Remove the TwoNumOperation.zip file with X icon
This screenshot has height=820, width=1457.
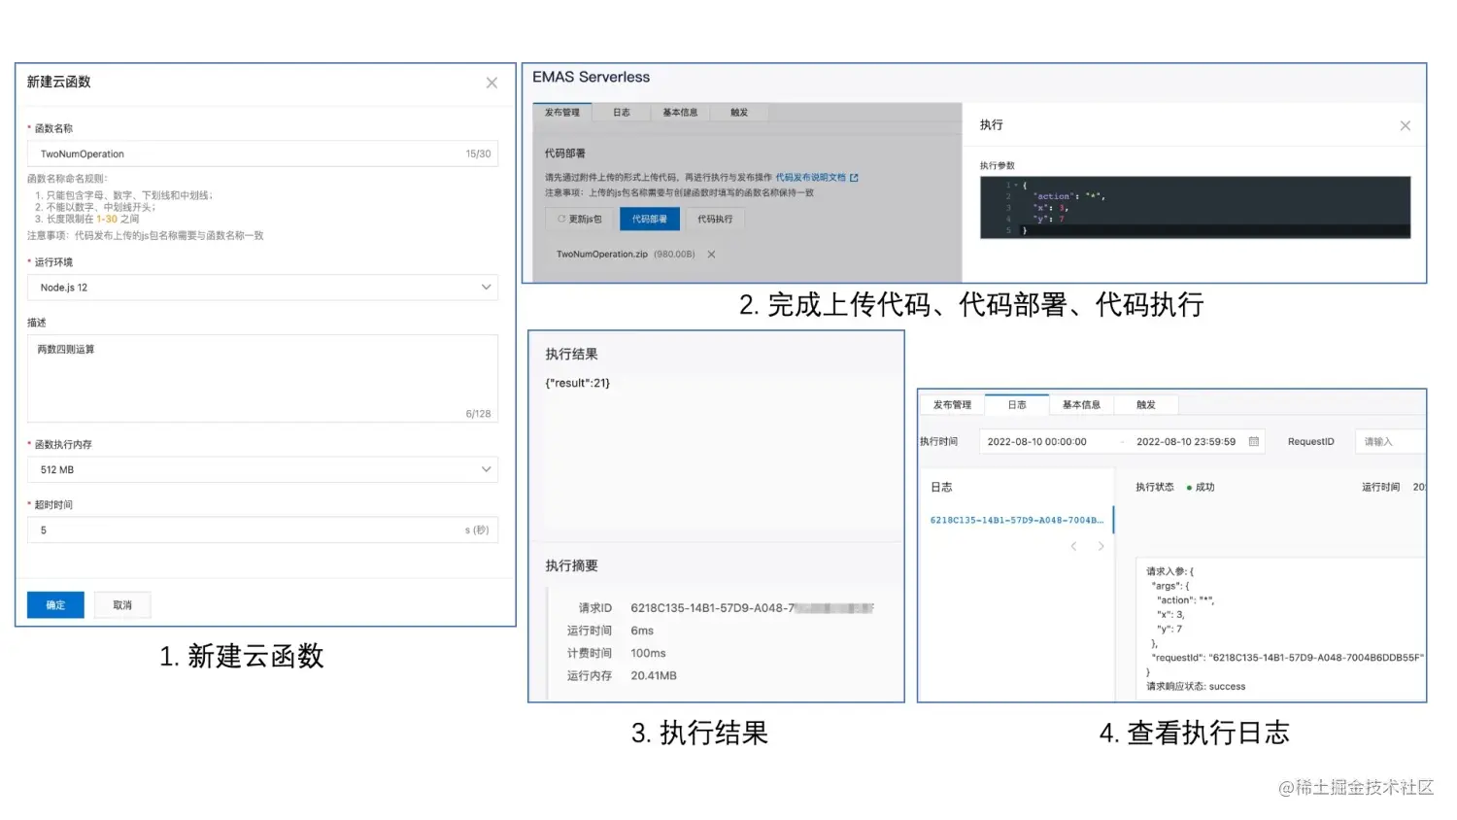tap(711, 255)
